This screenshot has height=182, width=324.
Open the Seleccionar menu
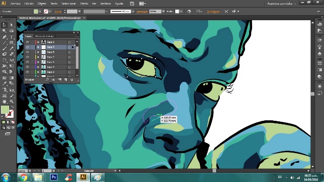coord(69,4)
